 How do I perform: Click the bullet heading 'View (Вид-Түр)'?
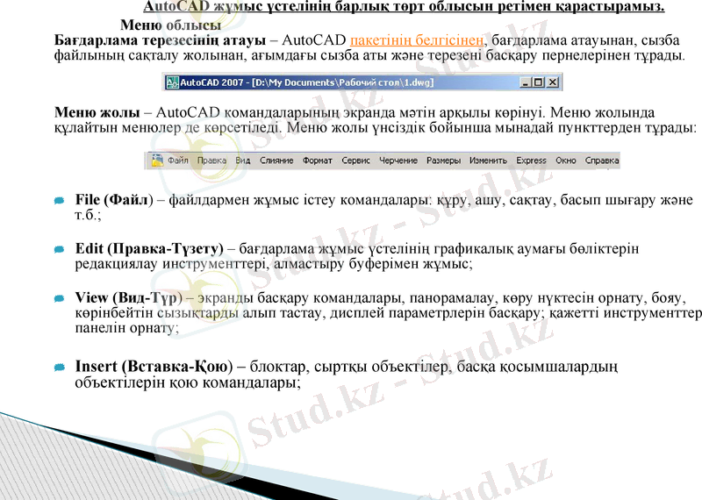pos(129,297)
